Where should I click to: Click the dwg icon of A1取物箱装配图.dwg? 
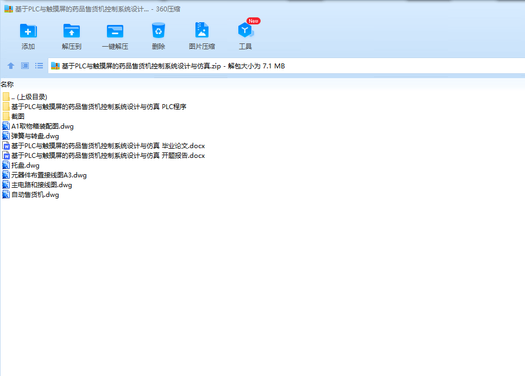[6, 126]
